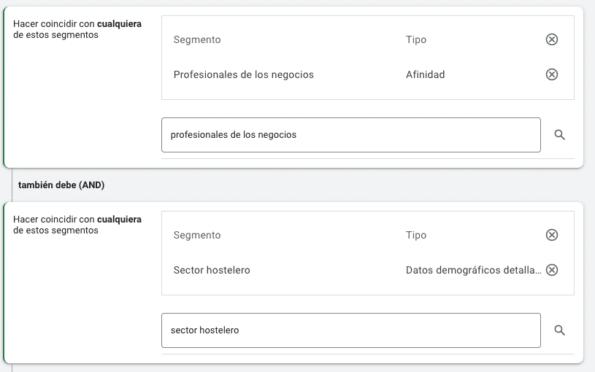Screen dimensions: 595x372
Task: Click the second 'Hacer coincidir con cualquiera' label
Action: [x=77, y=220]
